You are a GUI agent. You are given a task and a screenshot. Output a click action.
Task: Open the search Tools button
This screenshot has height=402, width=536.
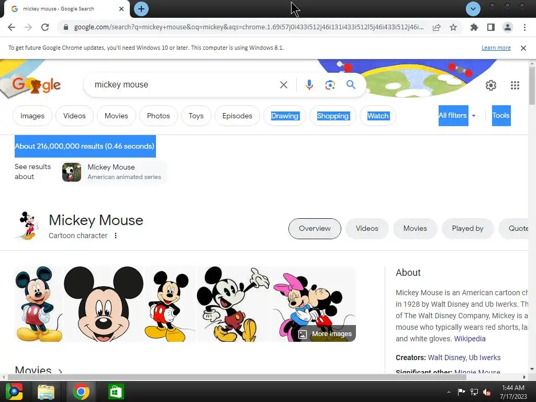coord(501,116)
